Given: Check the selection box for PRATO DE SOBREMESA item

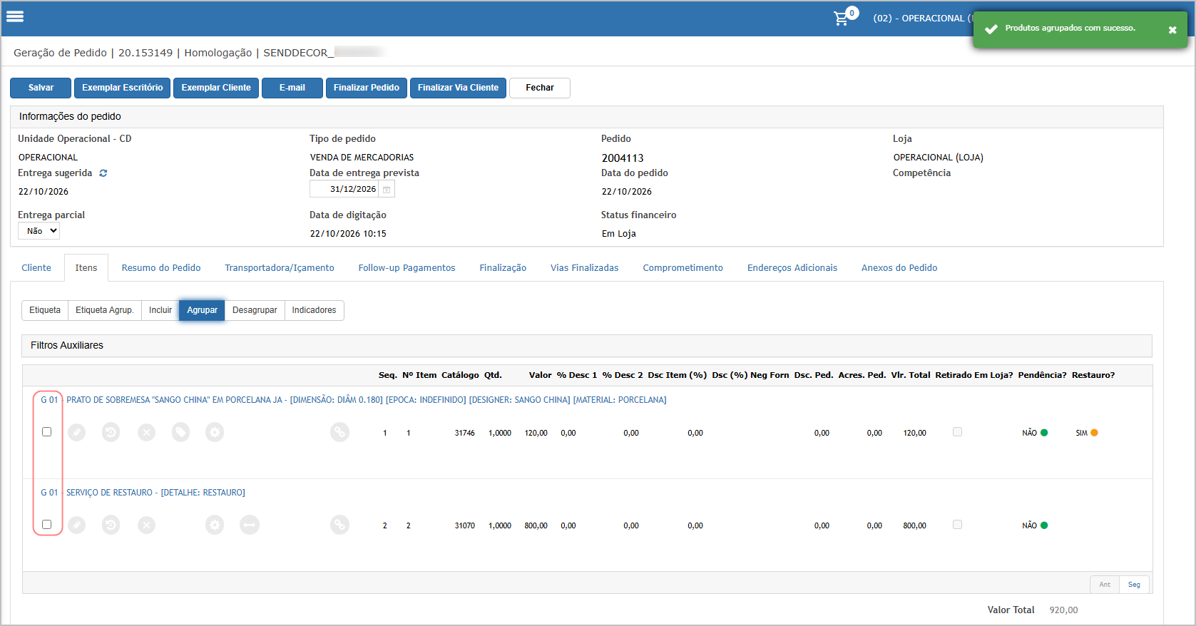Looking at the screenshot, I should click(47, 431).
